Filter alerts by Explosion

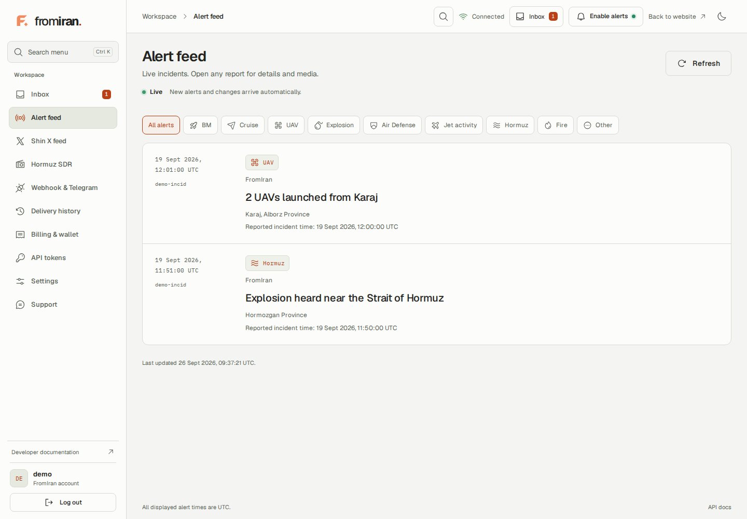(x=334, y=125)
